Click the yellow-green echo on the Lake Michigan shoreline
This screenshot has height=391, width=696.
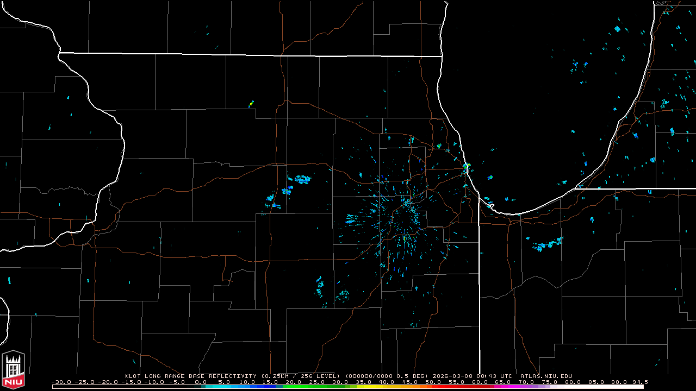coord(467,166)
